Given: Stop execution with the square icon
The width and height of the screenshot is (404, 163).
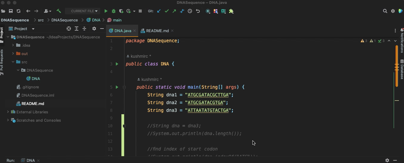Looking at the screenshot, I should coord(140,11).
